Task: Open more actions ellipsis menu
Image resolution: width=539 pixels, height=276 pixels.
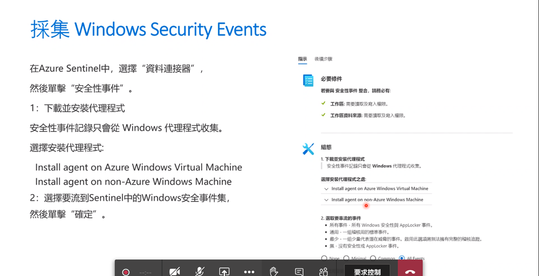Action: (x=249, y=272)
